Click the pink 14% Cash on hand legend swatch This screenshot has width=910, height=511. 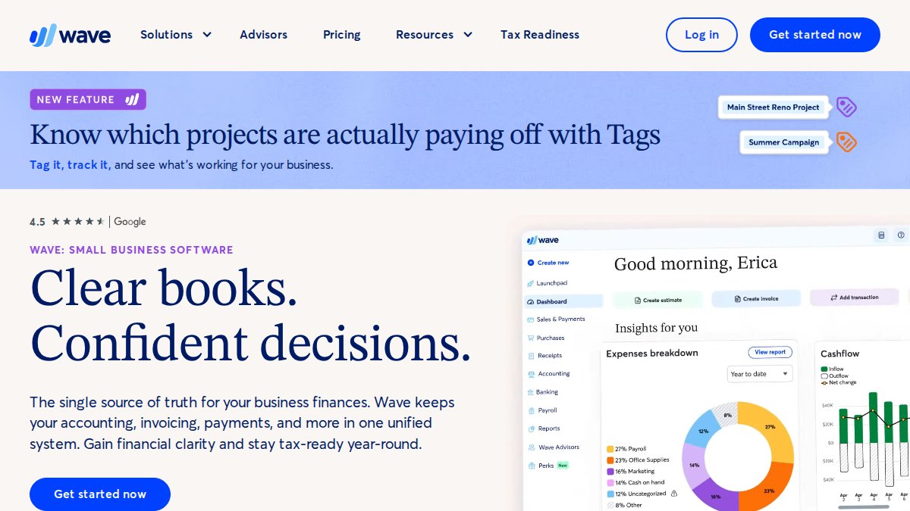coord(610,482)
